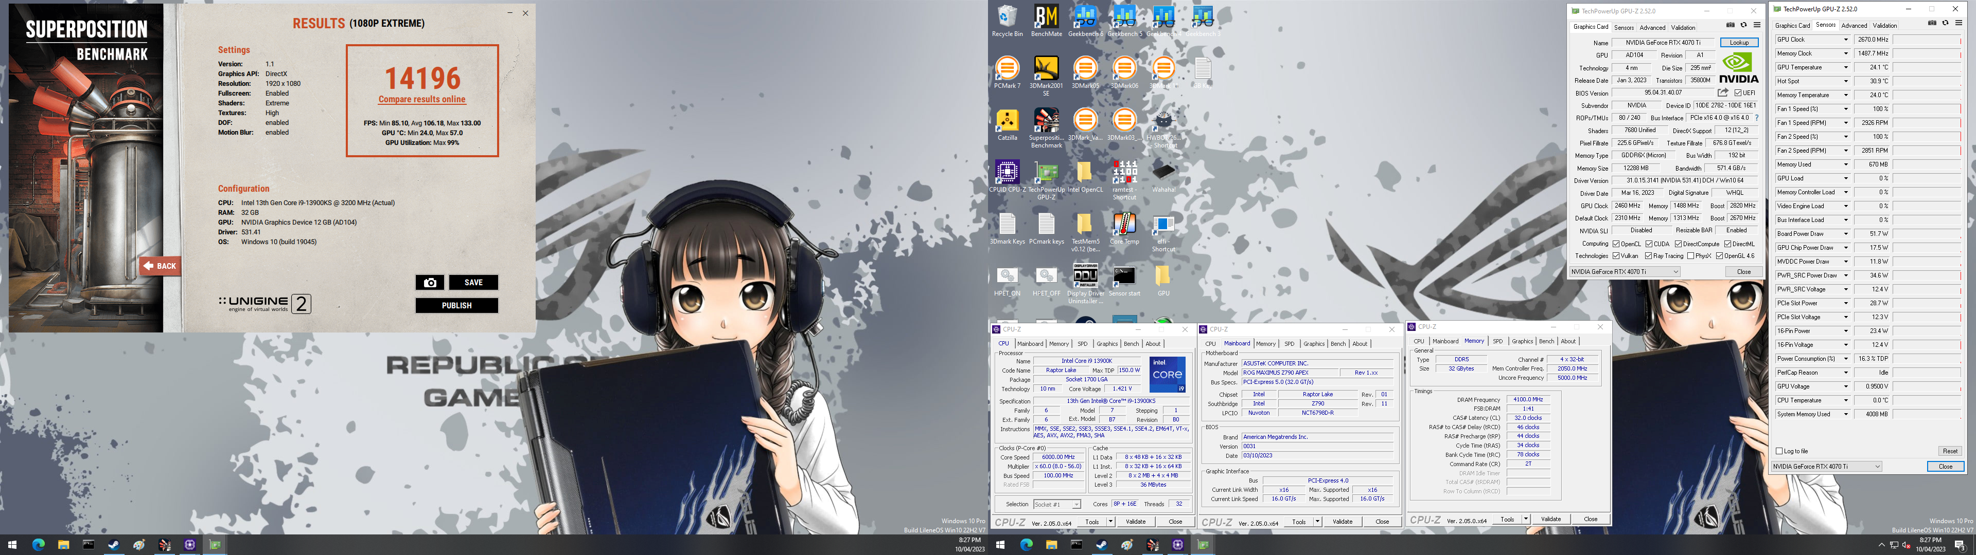Open the Recycle Bin desktop icon
The width and height of the screenshot is (1976, 555).
[1007, 21]
